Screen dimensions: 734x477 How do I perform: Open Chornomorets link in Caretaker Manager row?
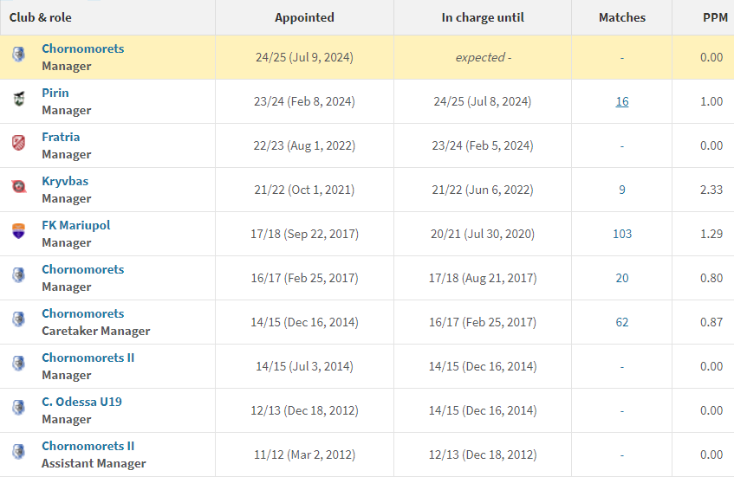(x=82, y=313)
